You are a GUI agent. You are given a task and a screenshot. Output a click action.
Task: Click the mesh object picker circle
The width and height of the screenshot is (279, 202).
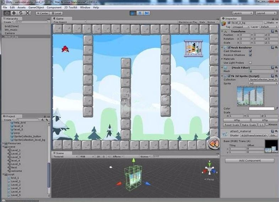(x=277, y=71)
